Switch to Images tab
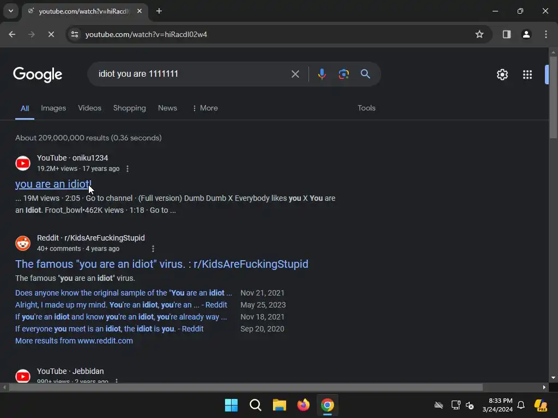Image resolution: width=558 pixels, height=418 pixels. (x=53, y=108)
